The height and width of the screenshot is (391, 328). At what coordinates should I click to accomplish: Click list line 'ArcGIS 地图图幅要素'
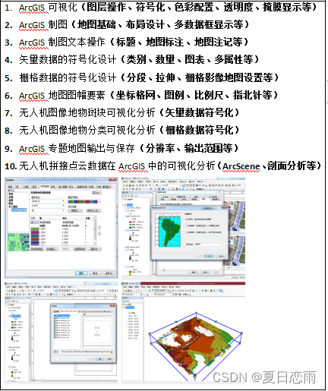click(x=62, y=95)
